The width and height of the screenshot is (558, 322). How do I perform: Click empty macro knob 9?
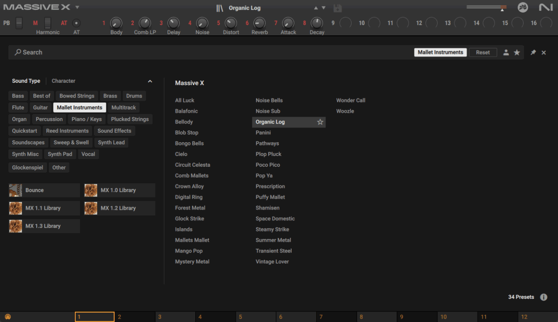345,23
